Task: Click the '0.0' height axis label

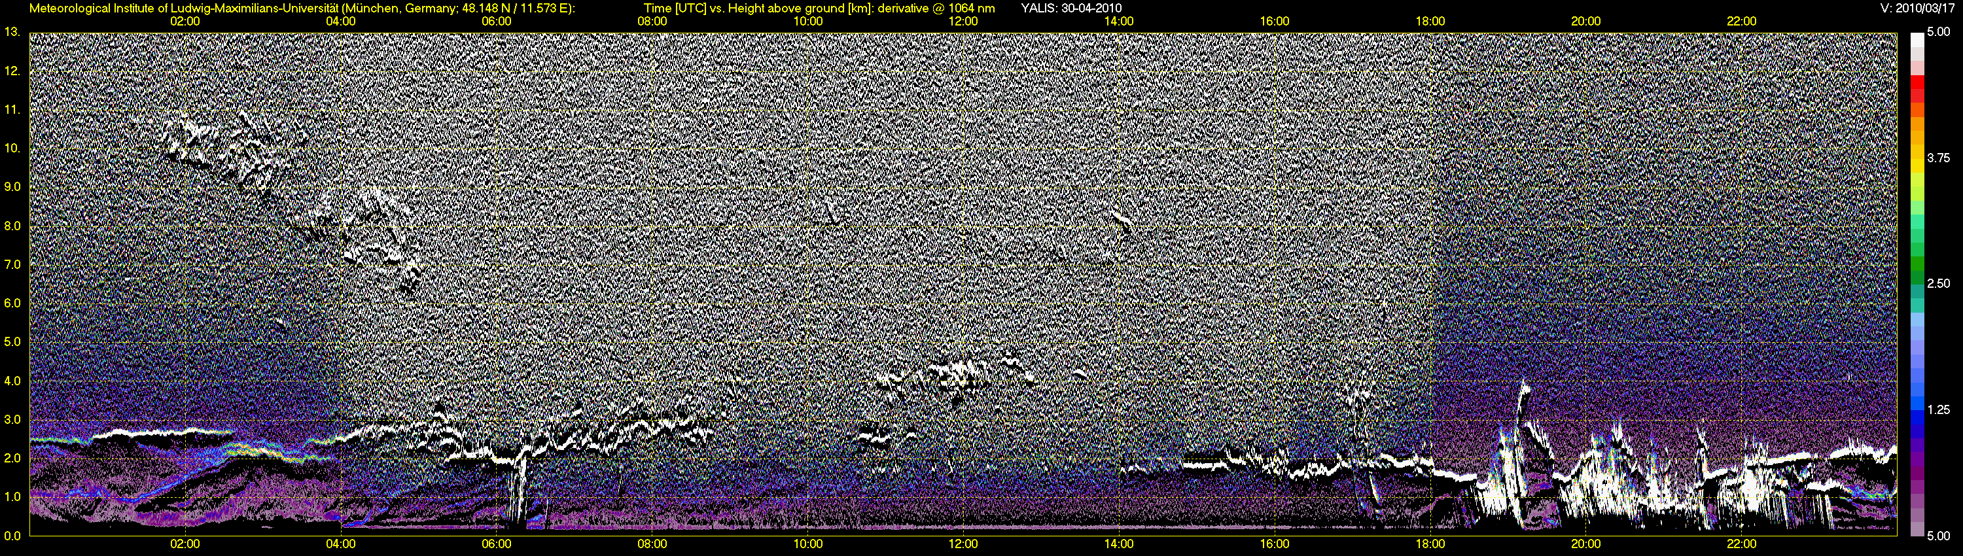Action: pyautogui.click(x=12, y=536)
